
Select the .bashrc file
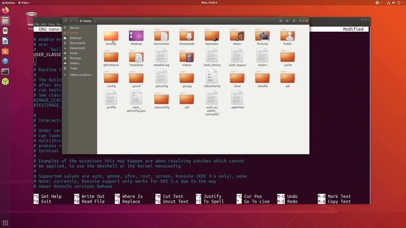point(262,56)
